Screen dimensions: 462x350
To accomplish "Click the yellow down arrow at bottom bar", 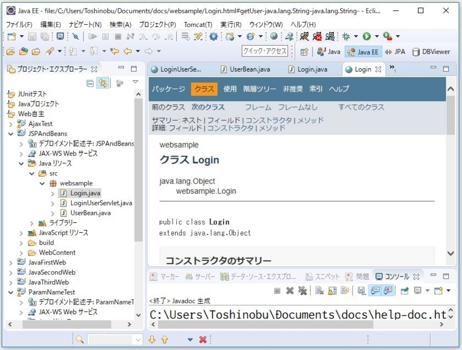I will (152, 340).
